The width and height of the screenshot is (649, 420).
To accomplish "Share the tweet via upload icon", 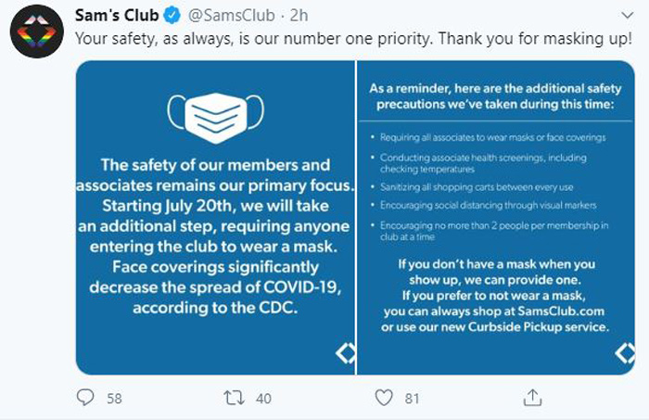I will pyautogui.click(x=532, y=398).
